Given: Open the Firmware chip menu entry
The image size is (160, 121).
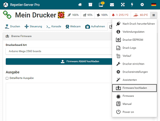Looking at the screenshot, I should (134, 96).
